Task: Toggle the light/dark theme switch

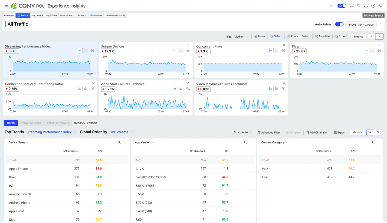Action: [342, 6]
